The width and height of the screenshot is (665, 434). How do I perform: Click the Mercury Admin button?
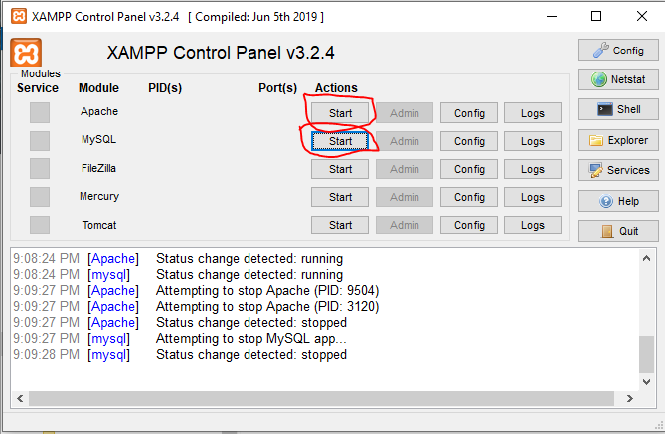[405, 197]
